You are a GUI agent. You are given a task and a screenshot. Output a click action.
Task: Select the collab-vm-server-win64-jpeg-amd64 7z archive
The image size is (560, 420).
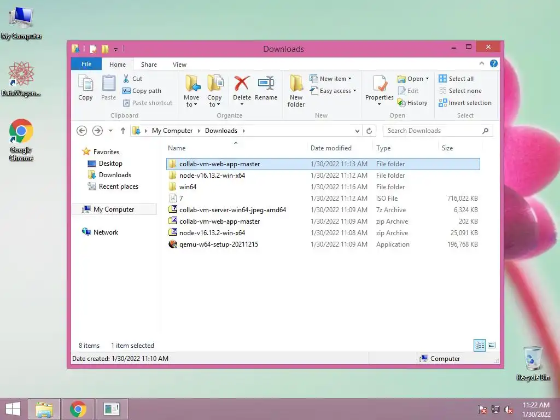[323, 209]
